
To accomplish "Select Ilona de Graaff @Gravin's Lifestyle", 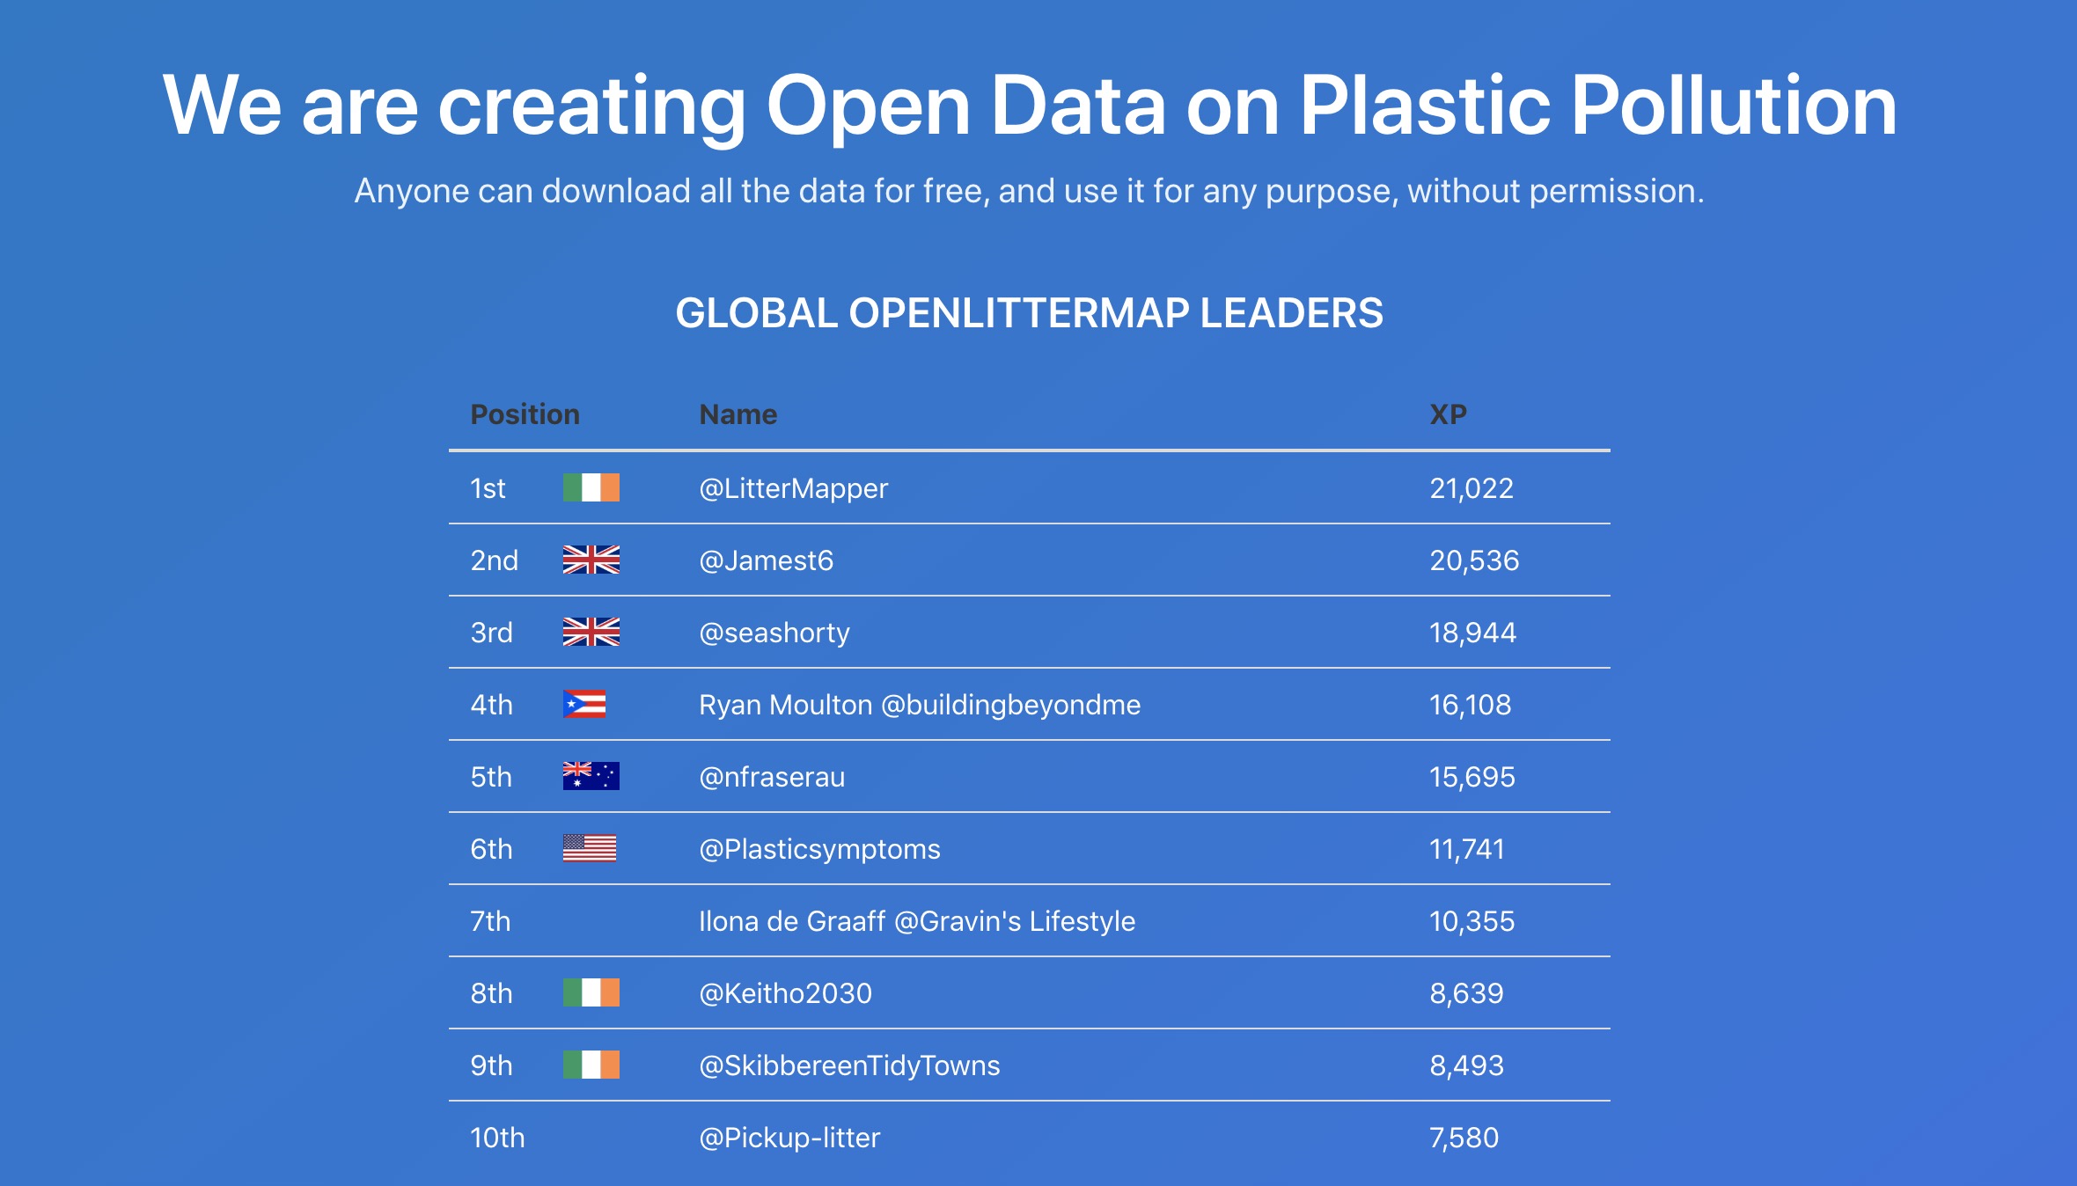I will (x=916, y=921).
